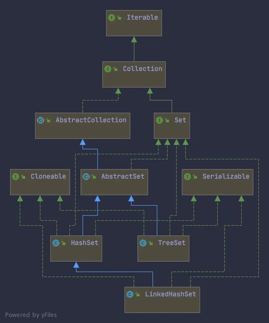269x323 pixels.
Task: Select the class badge on HashSet
Action: [56, 243]
